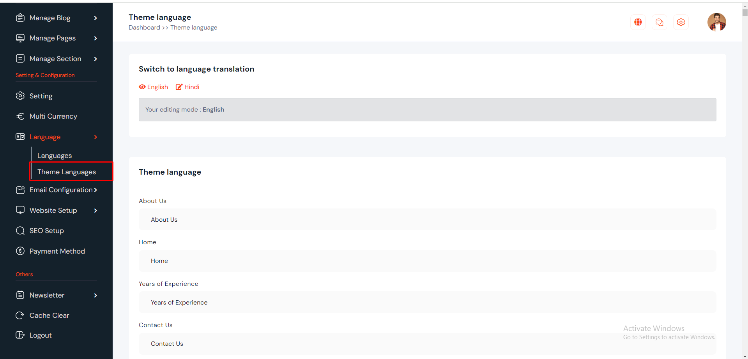Viewport: 748px width, 359px height.
Task: Click the Multi Currency euro icon
Action: click(x=20, y=116)
